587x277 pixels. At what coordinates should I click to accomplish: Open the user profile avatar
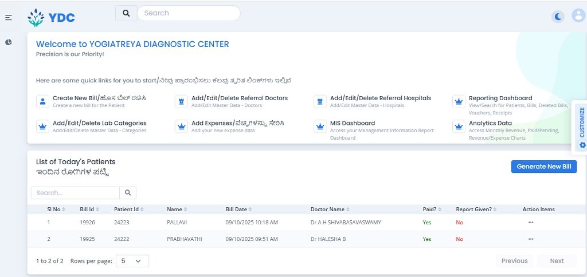pyautogui.click(x=578, y=16)
